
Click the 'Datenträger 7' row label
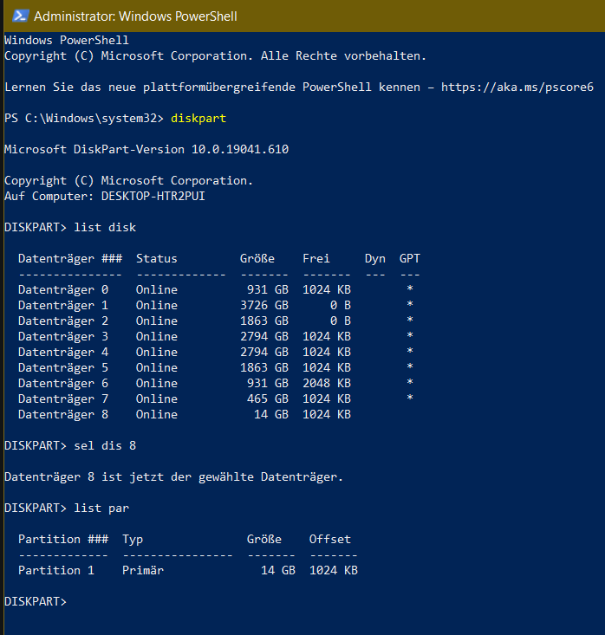tap(63, 398)
